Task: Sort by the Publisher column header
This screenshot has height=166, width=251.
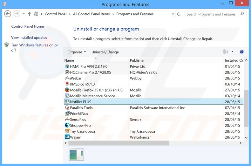Action: tap(176, 60)
